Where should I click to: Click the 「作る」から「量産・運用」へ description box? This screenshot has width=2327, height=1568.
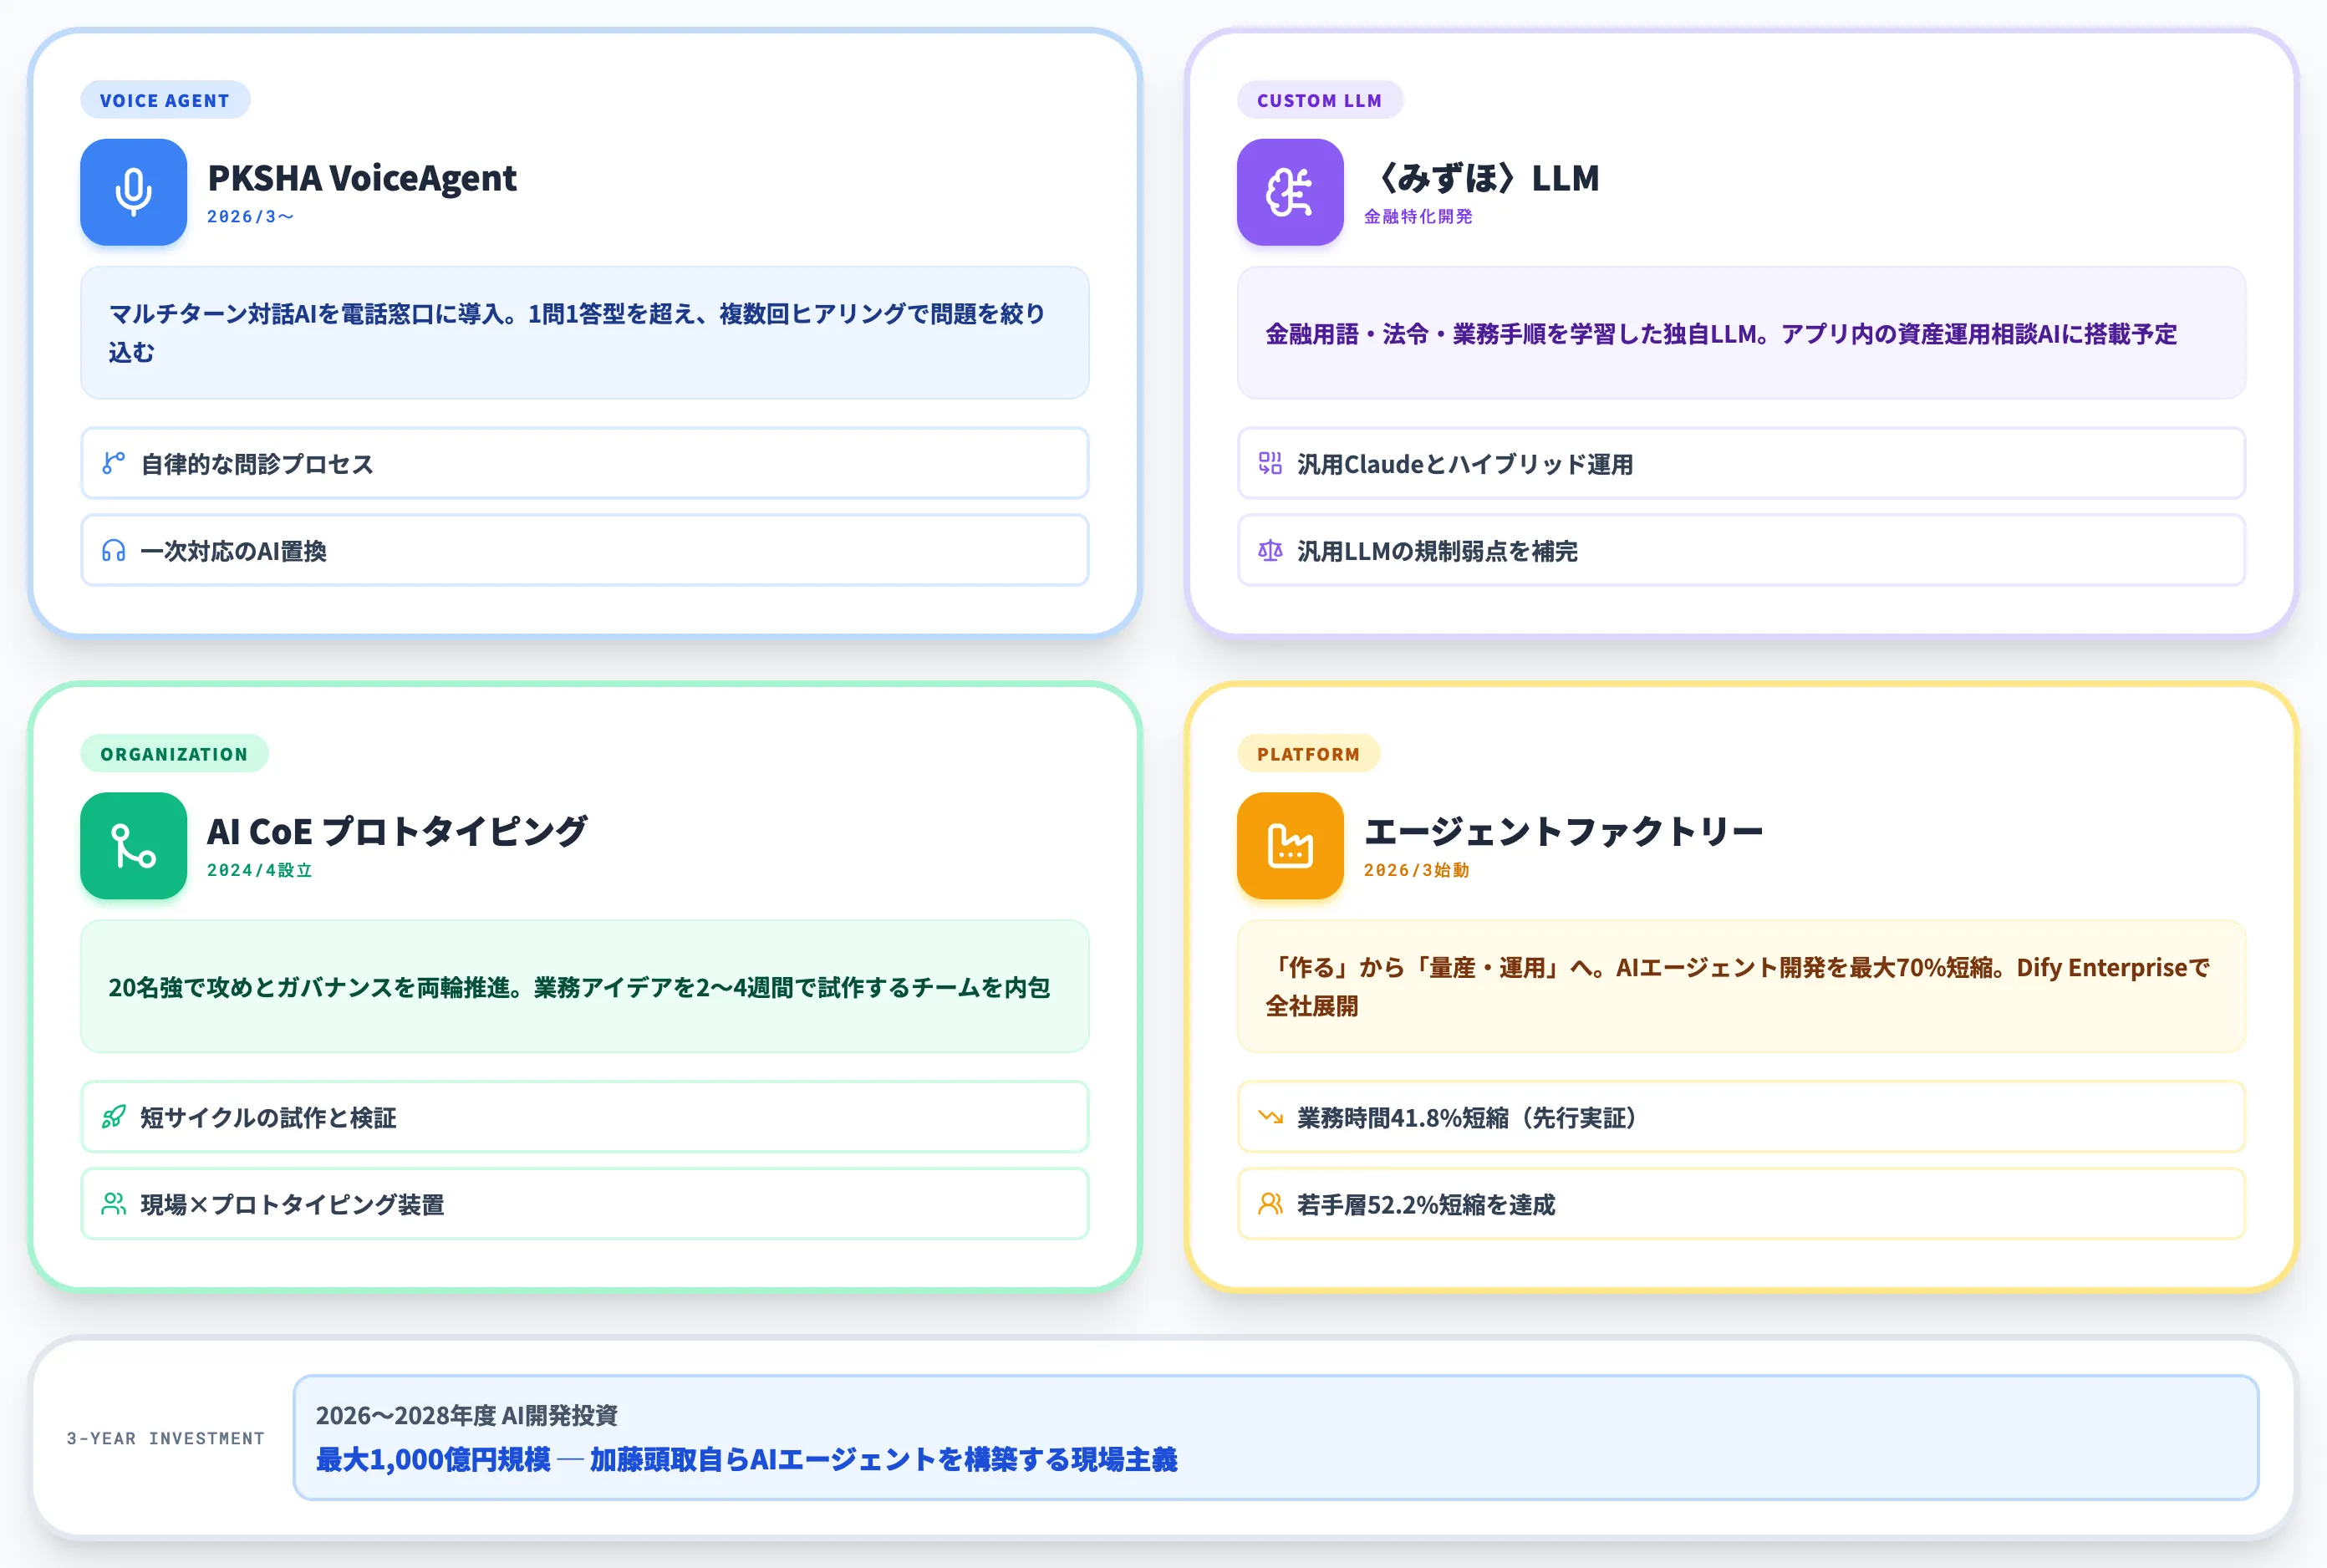tap(1741, 987)
